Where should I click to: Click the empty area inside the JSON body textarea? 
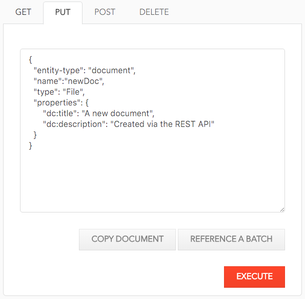(x=153, y=179)
